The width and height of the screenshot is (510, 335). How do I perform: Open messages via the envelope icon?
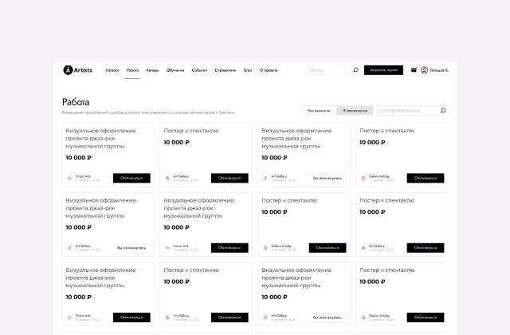pyautogui.click(x=414, y=70)
